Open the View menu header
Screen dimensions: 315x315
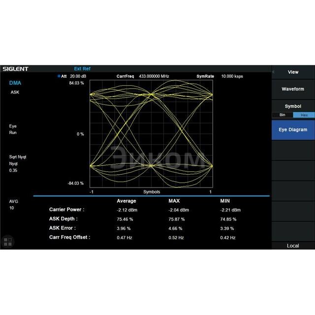click(293, 72)
